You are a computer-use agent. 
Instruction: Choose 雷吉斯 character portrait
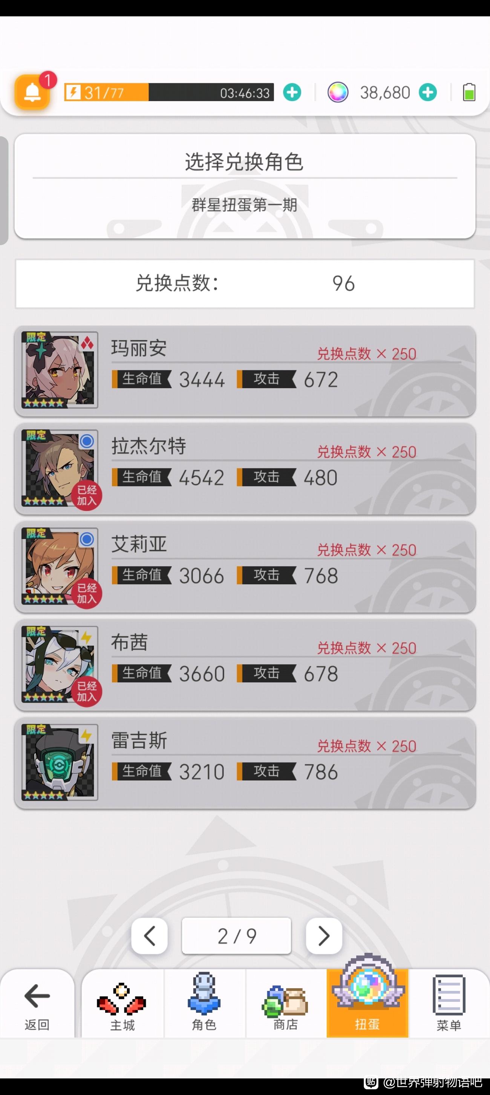pyautogui.click(x=60, y=762)
